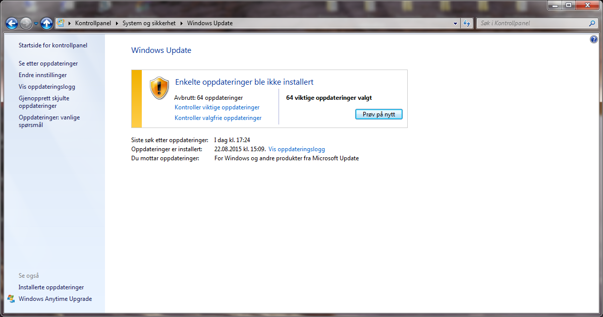603x317 pixels.
Task: Open the address bar history dropdown
Action: point(455,24)
